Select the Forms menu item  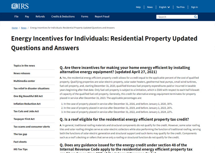click(84, 17)
